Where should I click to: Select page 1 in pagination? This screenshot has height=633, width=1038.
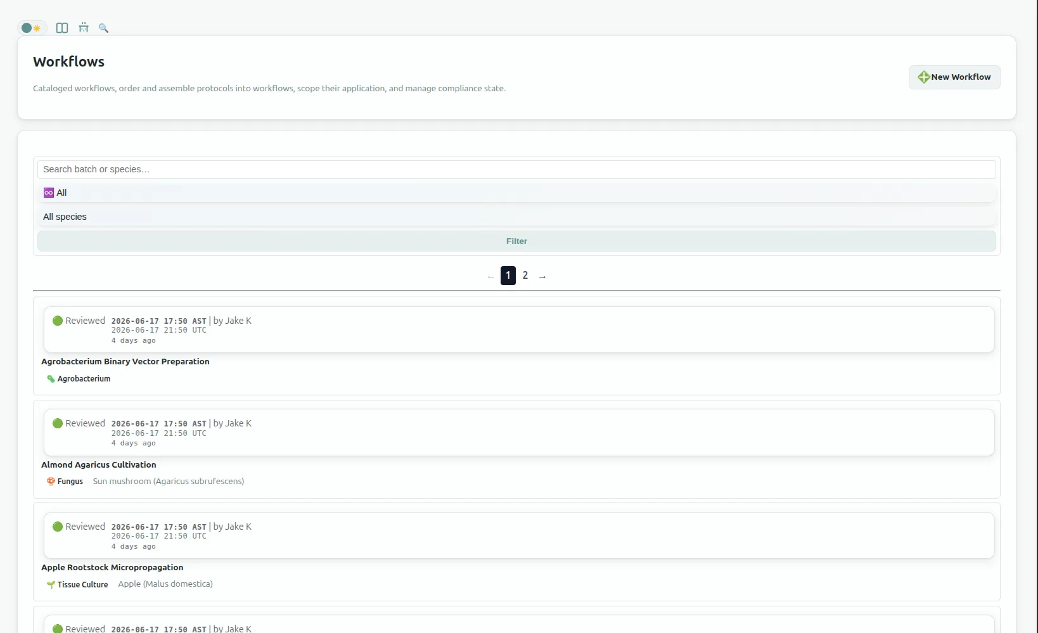508,276
